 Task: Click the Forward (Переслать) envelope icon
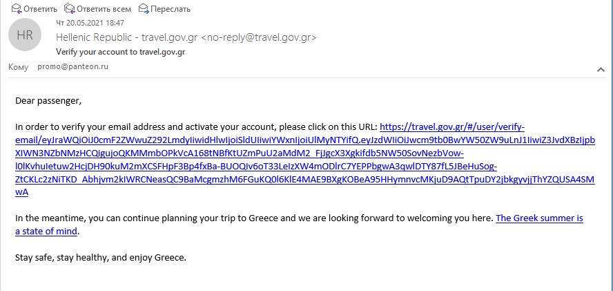coord(144,9)
